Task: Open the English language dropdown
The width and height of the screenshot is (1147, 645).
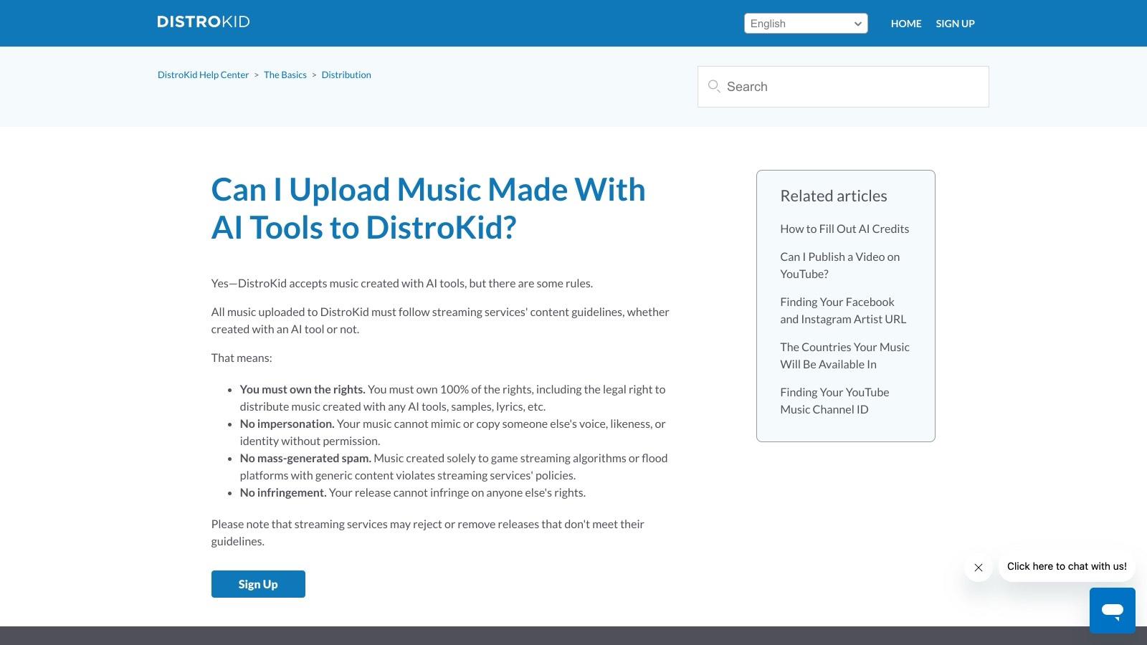Action: [806, 24]
